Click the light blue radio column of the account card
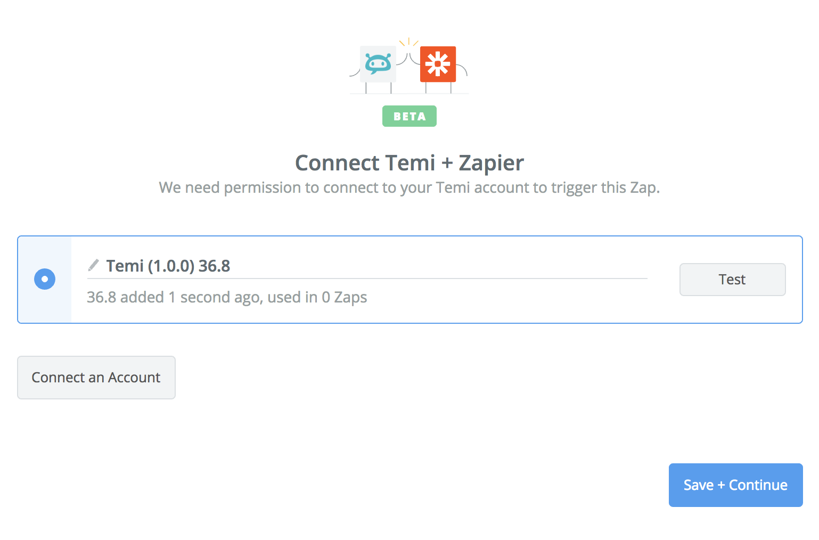The width and height of the screenshot is (819, 540). (45, 280)
